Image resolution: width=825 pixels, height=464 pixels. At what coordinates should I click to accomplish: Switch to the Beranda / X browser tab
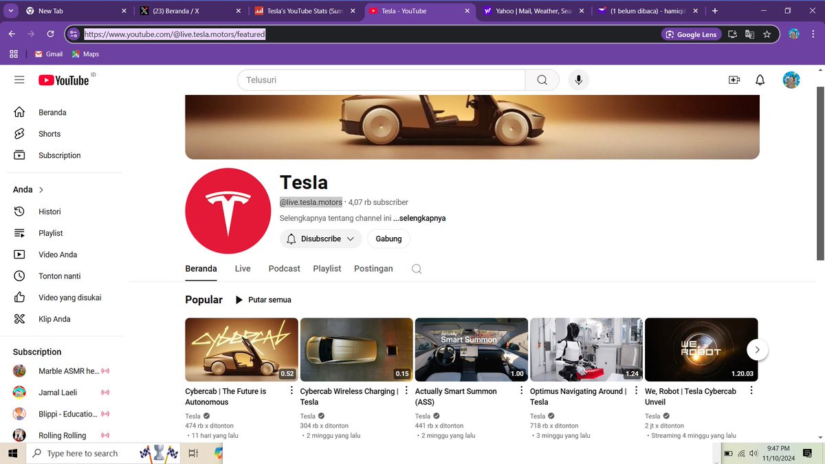[x=189, y=11]
